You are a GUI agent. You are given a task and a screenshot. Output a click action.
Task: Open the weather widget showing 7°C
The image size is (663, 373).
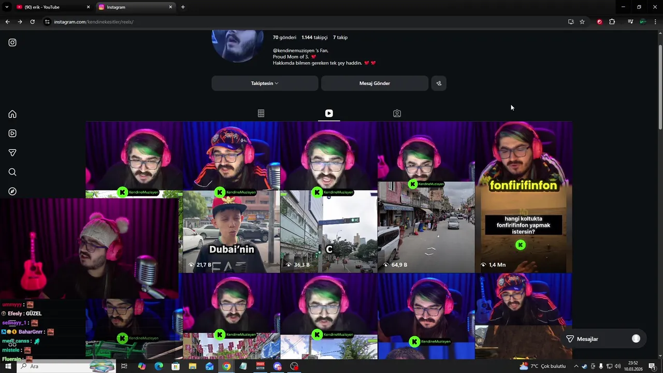click(543, 366)
